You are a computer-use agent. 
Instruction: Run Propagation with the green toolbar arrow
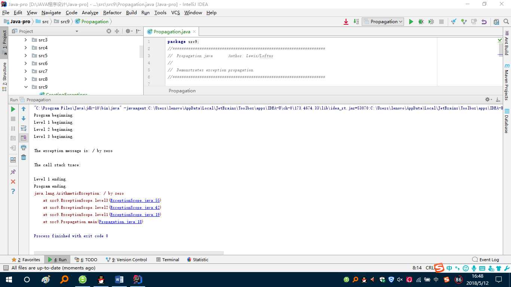coord(411,22)
